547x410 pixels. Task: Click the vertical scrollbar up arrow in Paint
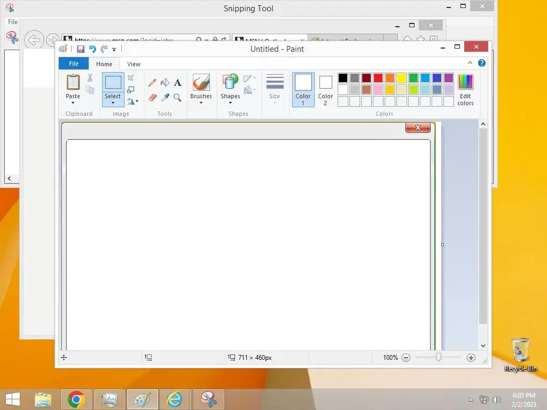point(483,124)
